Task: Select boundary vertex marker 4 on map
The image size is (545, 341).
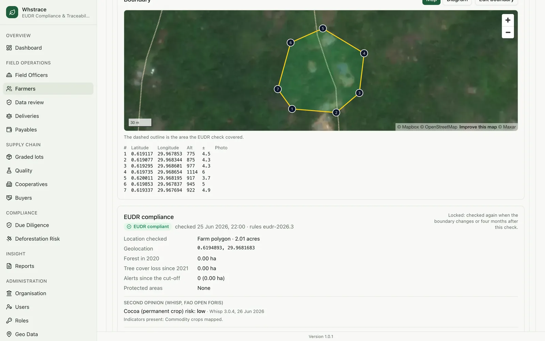Action: (364, 53)
